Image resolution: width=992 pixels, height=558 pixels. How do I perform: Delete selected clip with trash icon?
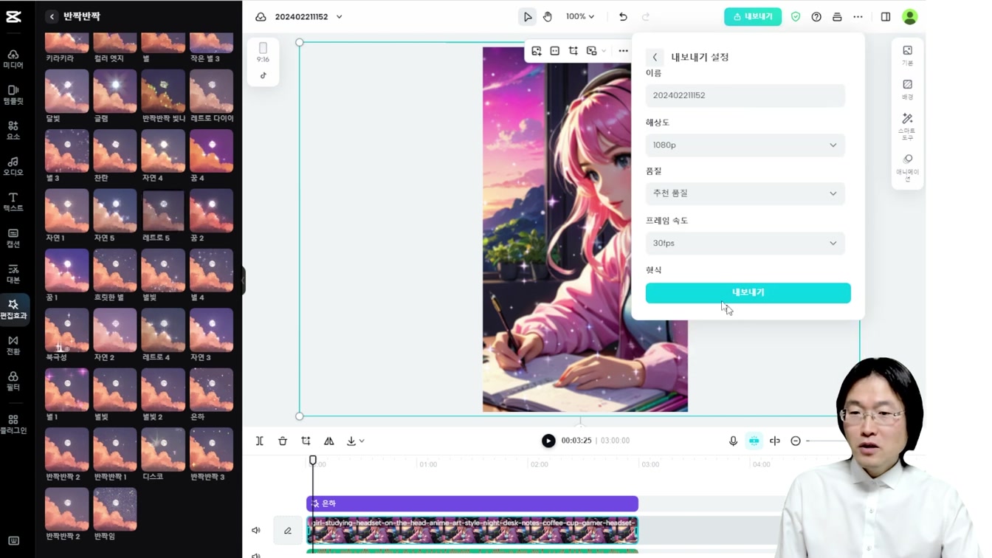(x=283, y=441)
